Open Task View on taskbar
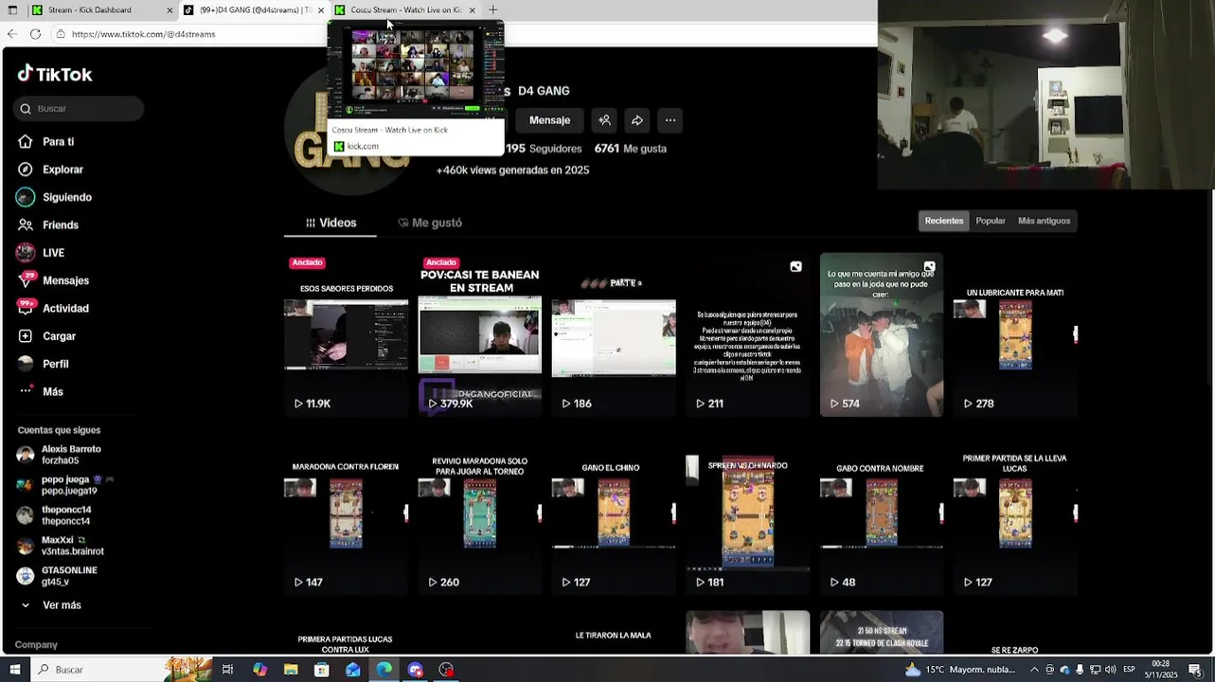The image size is (1215, 682). coord(227,670)
